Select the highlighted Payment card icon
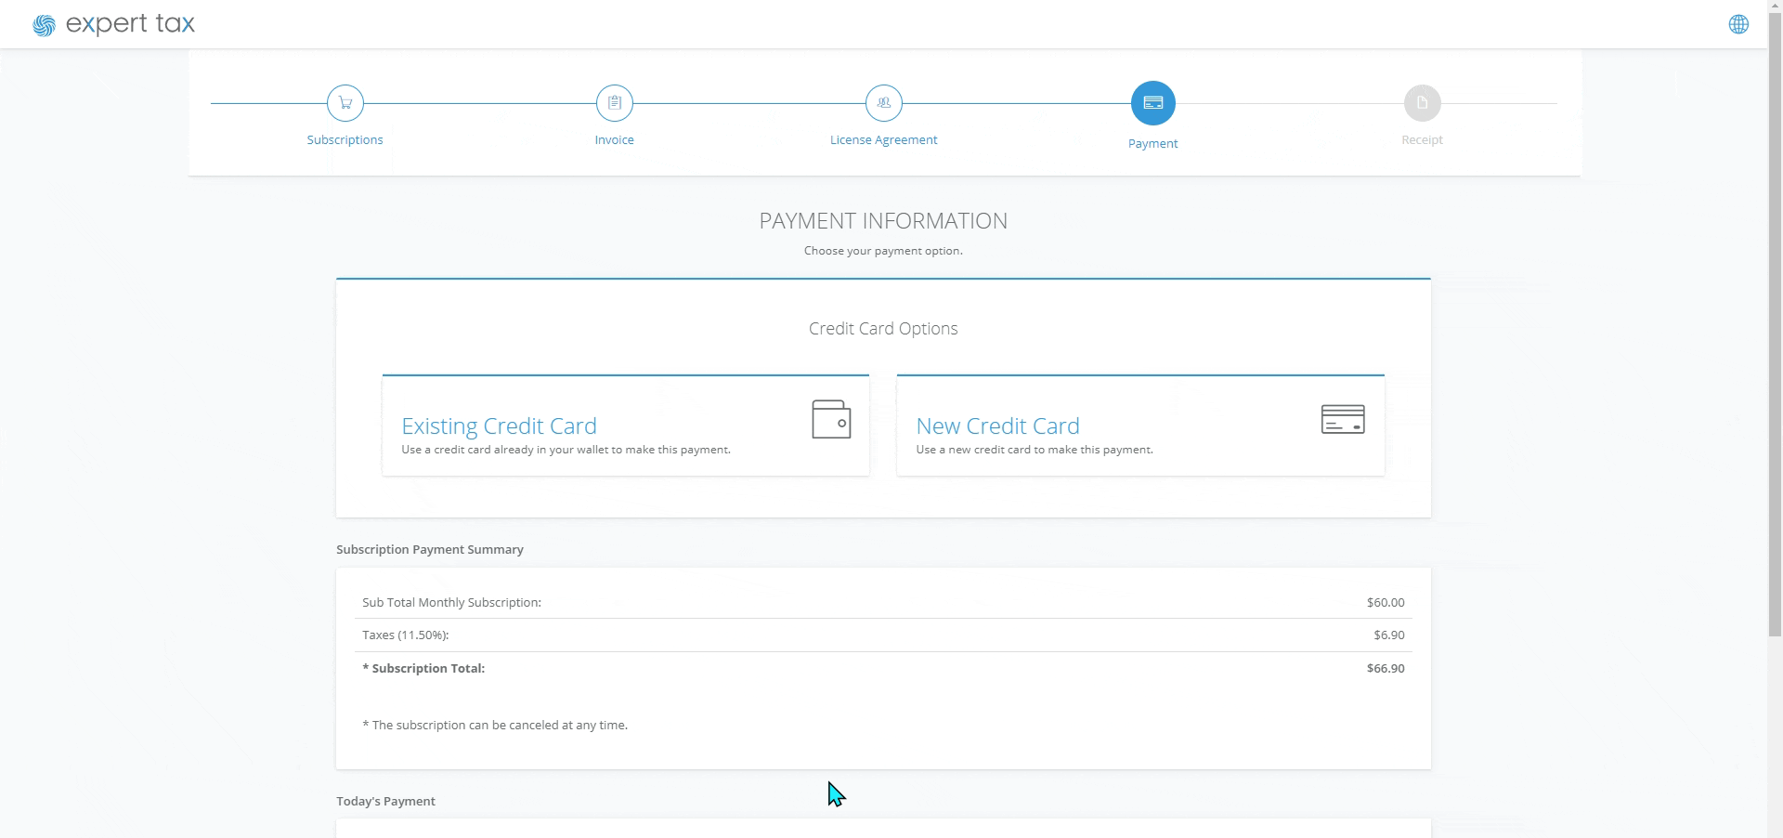This screenshot has width=1783, height=838. (x=1152, y=103)
